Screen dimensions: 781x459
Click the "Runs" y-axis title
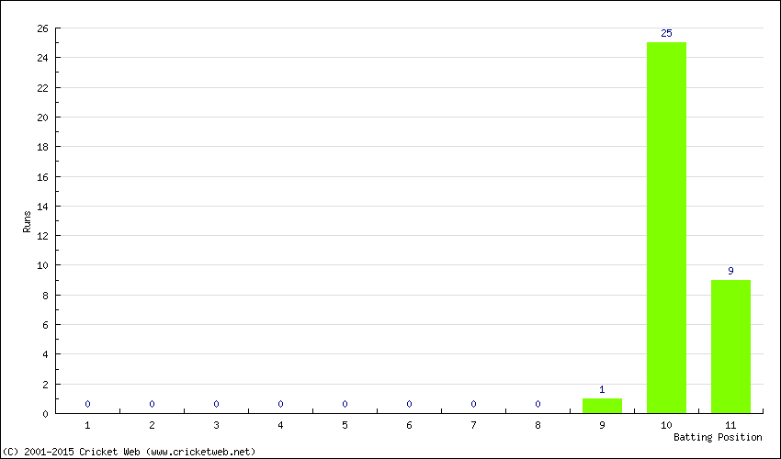coord(27,221)
